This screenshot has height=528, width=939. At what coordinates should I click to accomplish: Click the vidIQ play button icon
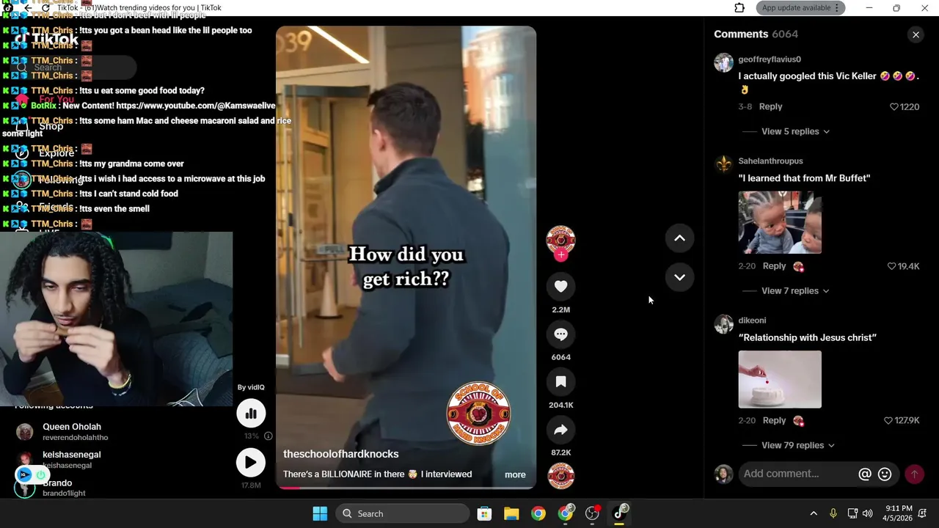251,463
